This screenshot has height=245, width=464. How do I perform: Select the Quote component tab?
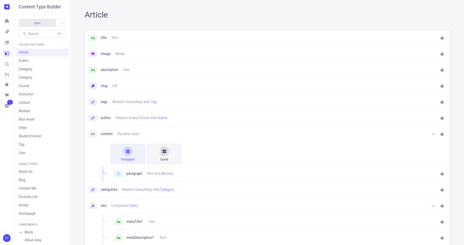(164, 154)
